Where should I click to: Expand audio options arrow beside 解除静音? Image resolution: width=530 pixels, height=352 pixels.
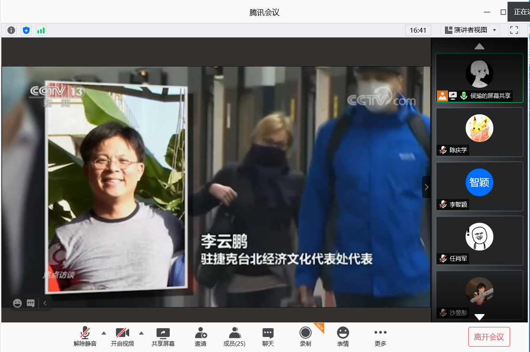[104, 333]
